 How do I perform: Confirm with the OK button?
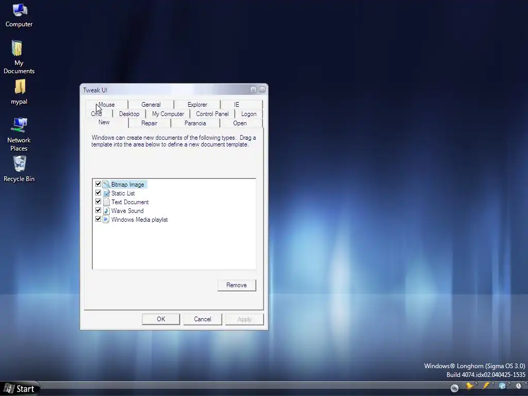tap(161, 319)
